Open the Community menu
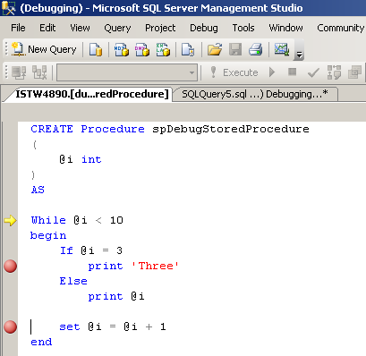The height and width of the screenshot is (356, 366). [x=341, y=28]
